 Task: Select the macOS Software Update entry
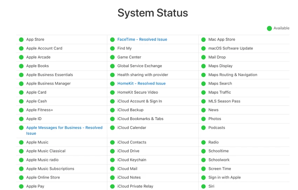(231, 48)
